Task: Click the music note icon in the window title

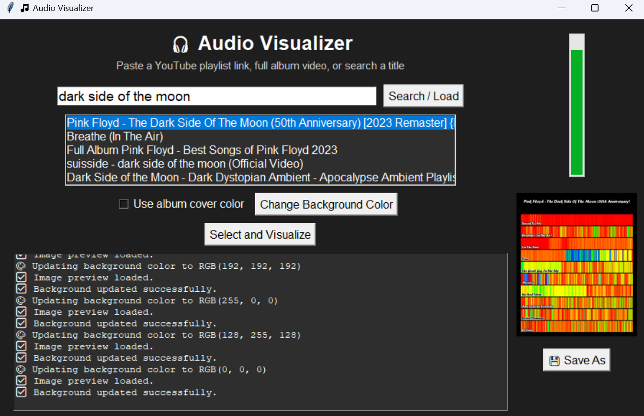Action: 25,8
